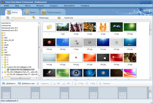Open the USD folder
Viewport: 153px width, 104px height.
pos(6,52)
